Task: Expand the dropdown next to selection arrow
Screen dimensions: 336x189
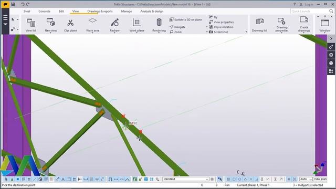Action: (18, 19)
